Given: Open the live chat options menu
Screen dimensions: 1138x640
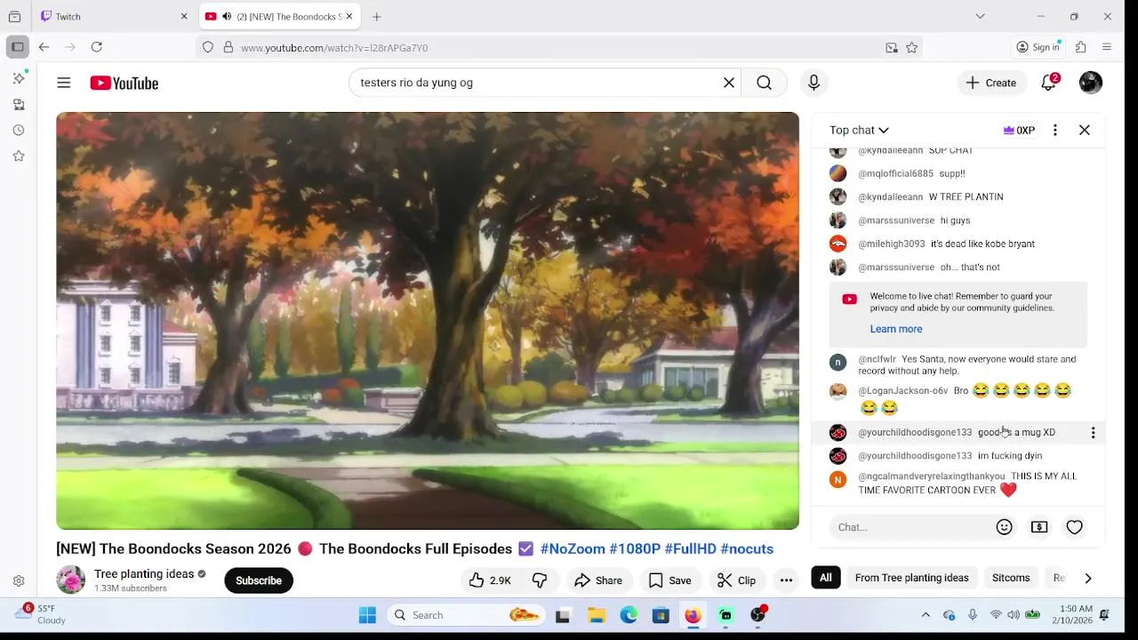Looking at the screenshot, I should coord(1055,130).
